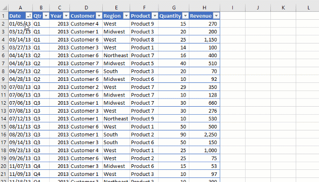Image resolution: width=319 pixels, height=182 pixels.
Task: Open the Revenue column filter dropdown
Action: 216,16
